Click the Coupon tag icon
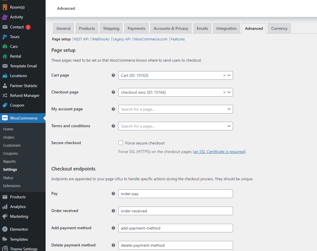This screenshot has height=251, width=317. click(x=5, y=105)
